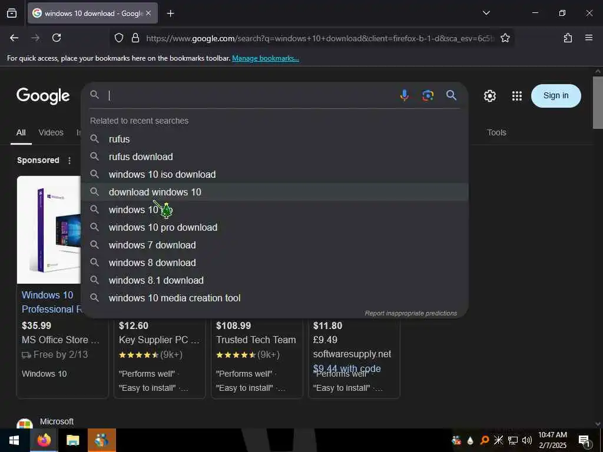Pick 'windows 7 download' suggestion
The height and width of the screenshot is (452, 603).
[x=274, y=245]
